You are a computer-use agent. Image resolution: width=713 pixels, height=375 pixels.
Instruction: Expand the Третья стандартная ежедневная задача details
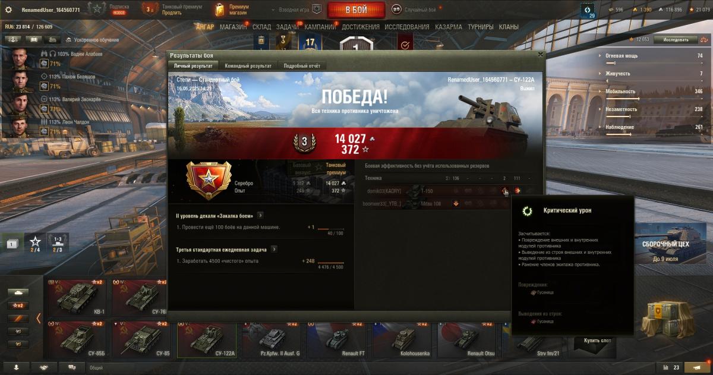coord(273,249)
